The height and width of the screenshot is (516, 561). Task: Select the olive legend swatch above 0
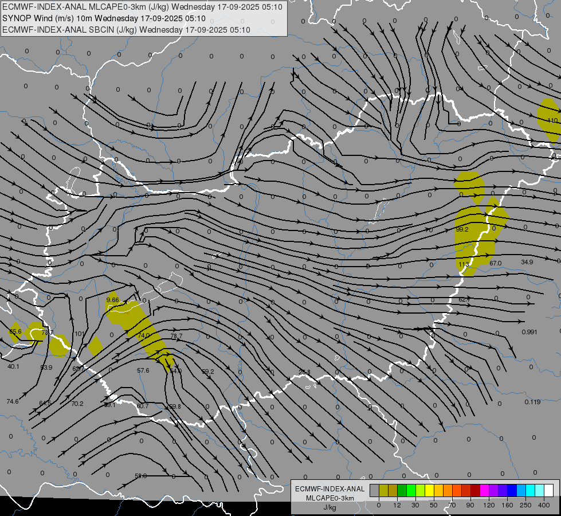383,490
